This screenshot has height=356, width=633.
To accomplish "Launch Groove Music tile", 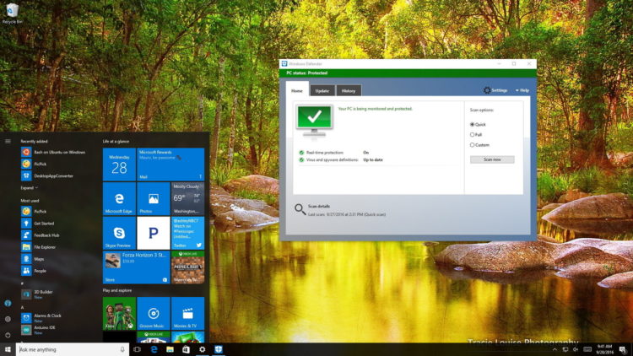I will [153, 313].
